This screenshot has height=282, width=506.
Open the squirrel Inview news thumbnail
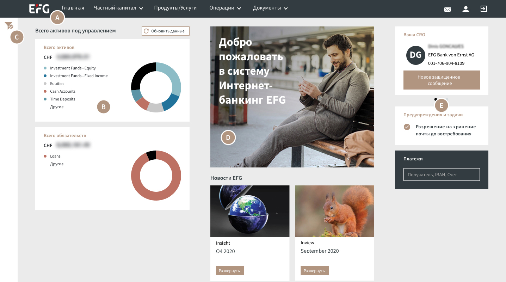(x=334, y=211)
